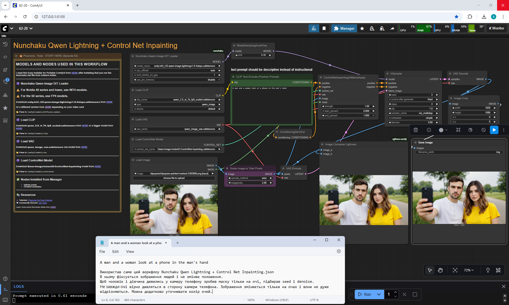This screenshot has height=305, width=509.
Task: Click fit view icon on canvas toolbar
Action: (x=455, y=270)
